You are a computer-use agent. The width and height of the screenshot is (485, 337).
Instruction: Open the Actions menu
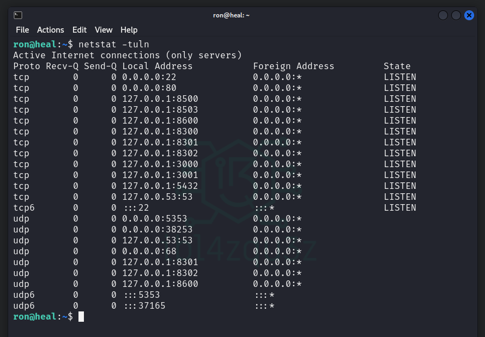click(51, 30)
